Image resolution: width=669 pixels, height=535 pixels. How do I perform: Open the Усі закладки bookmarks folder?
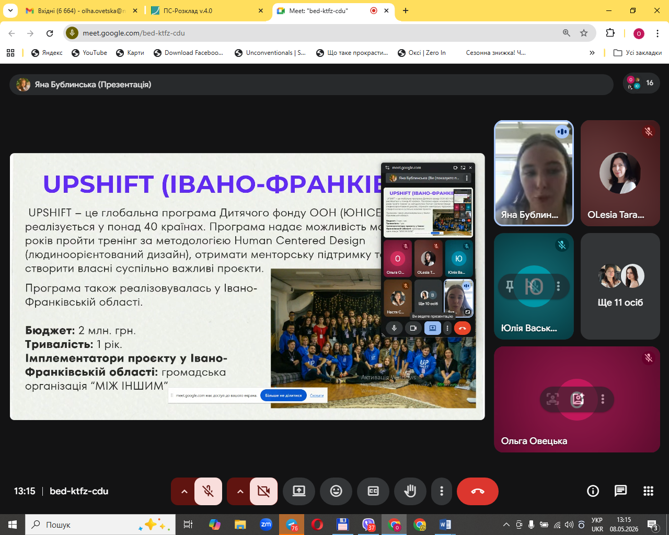[638, 53]
